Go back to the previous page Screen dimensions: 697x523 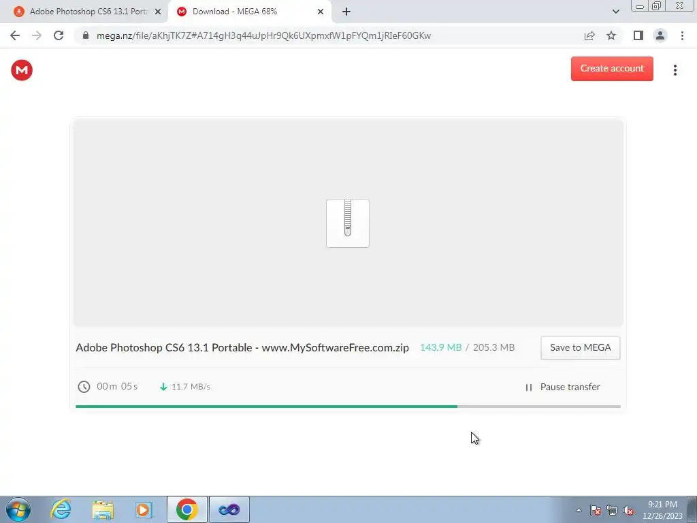point(15,35)
